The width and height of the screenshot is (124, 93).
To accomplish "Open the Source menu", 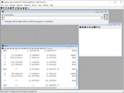I will click(34, 5).
